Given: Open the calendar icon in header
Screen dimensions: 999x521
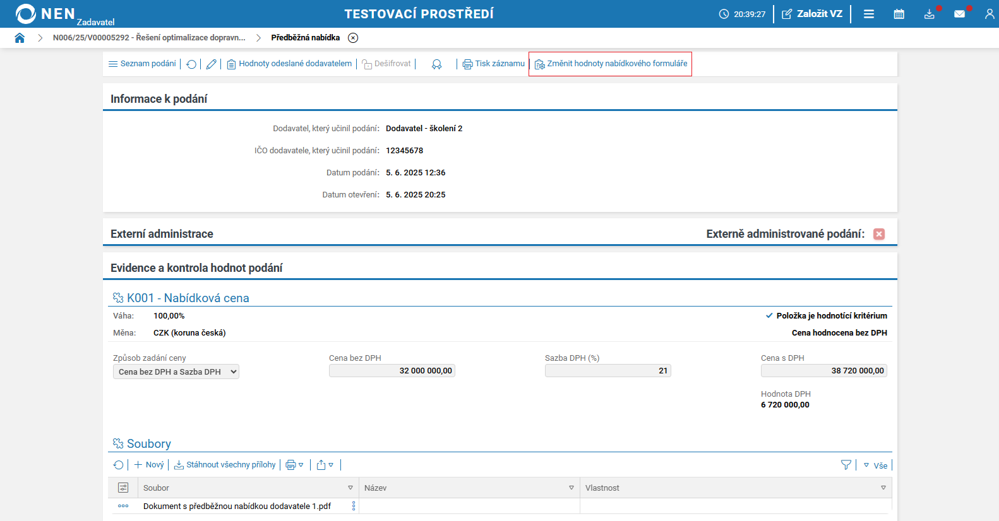Looking at the screenshot, I should [x=899, y=14].
